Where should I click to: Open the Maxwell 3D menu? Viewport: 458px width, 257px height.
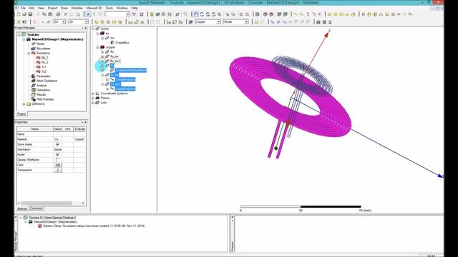tap(94, 8)
